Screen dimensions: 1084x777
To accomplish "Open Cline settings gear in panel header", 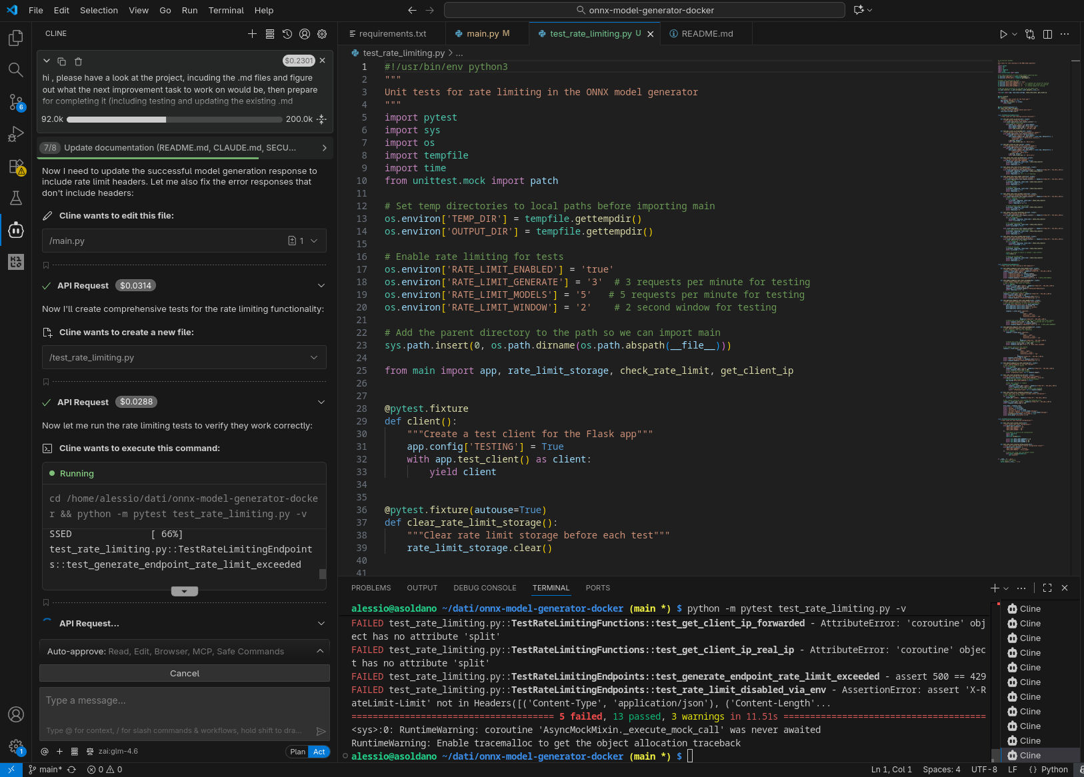I will click(x=322, y=34).
